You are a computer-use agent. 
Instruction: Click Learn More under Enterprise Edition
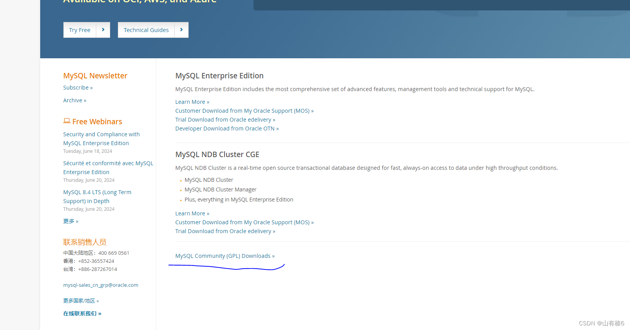point(192,102)
